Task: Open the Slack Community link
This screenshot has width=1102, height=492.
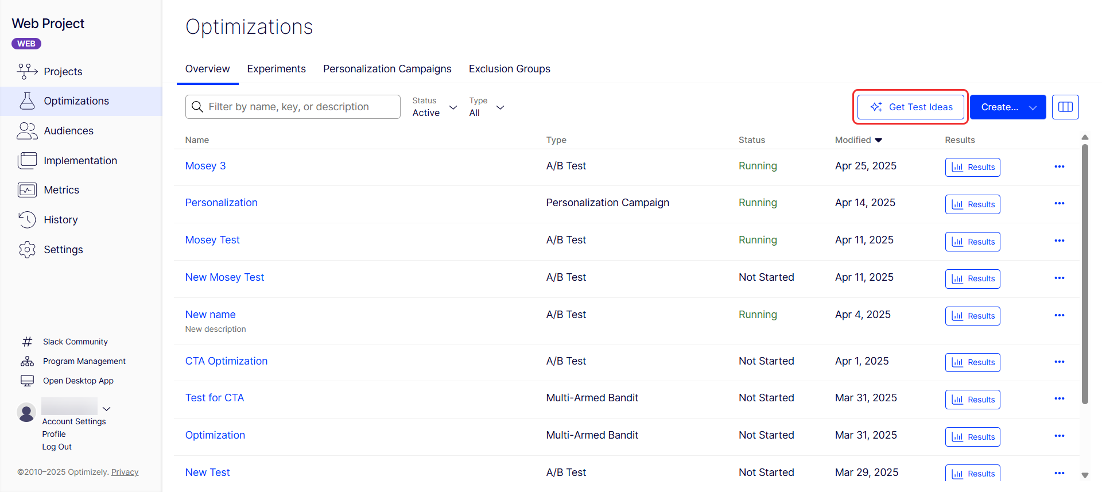Action: (x=75, y=342)
